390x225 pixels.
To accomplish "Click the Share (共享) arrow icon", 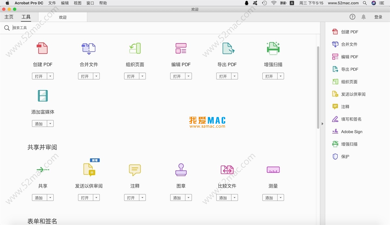I will click(x=43, y=170).
